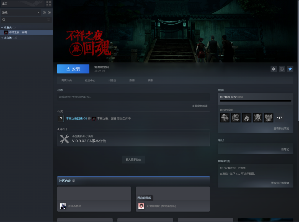Click 更改我的截图键 link
This screenshot has height=222, width=299.
coord(280,183)
